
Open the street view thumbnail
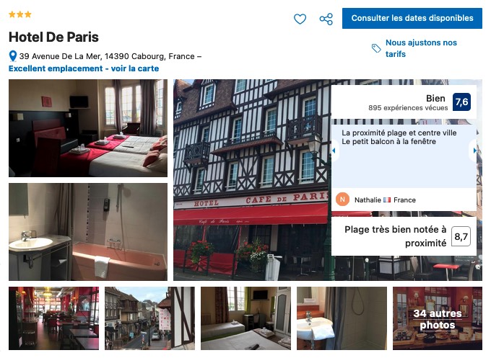click(x=149, y=318)
